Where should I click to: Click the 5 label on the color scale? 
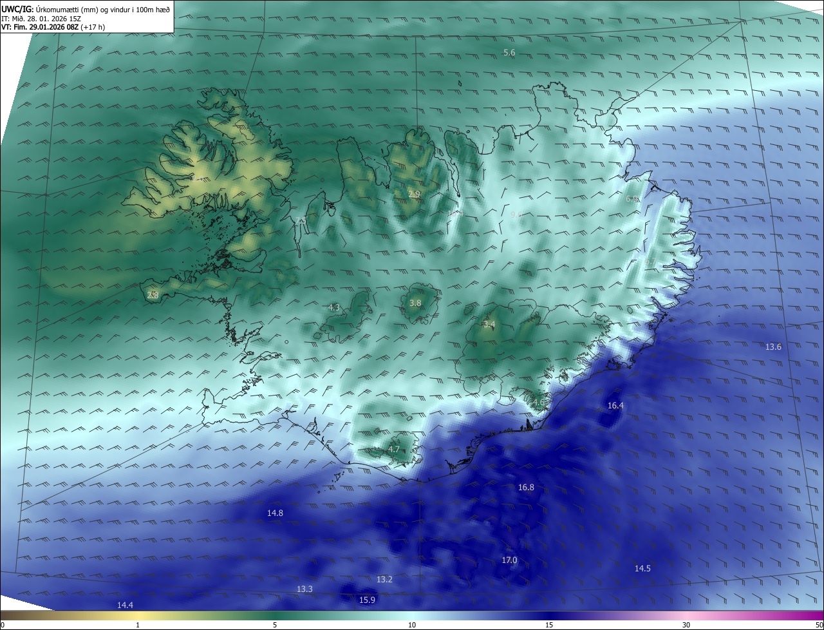pos(275,625)
